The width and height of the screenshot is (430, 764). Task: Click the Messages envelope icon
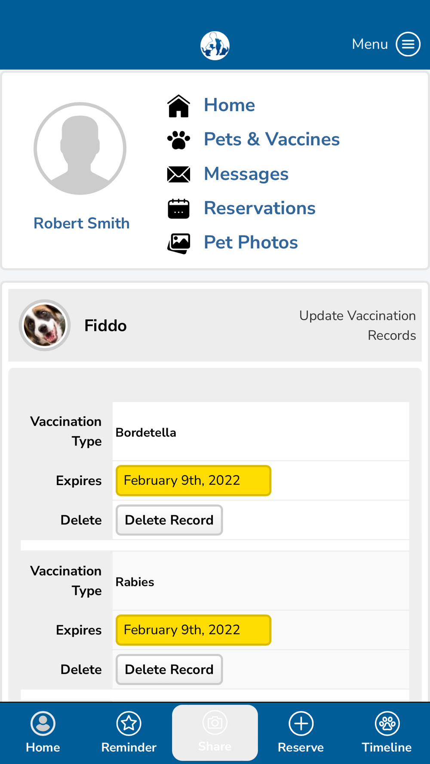(x=178, y=174)
